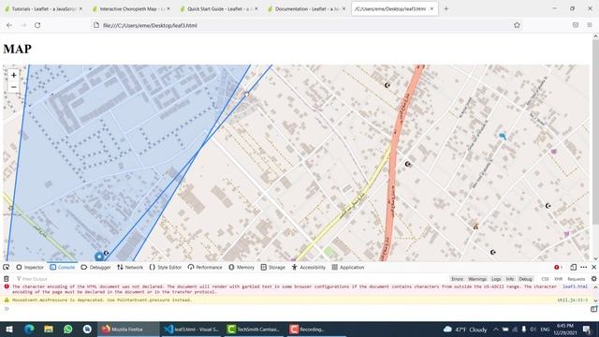Switch to the Debugger panel
The image size is (599, 337).
tap(95, 267)
